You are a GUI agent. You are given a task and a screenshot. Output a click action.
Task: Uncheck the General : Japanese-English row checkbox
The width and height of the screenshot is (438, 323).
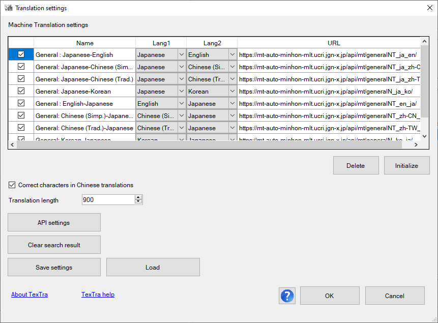[x=21, y=54]
